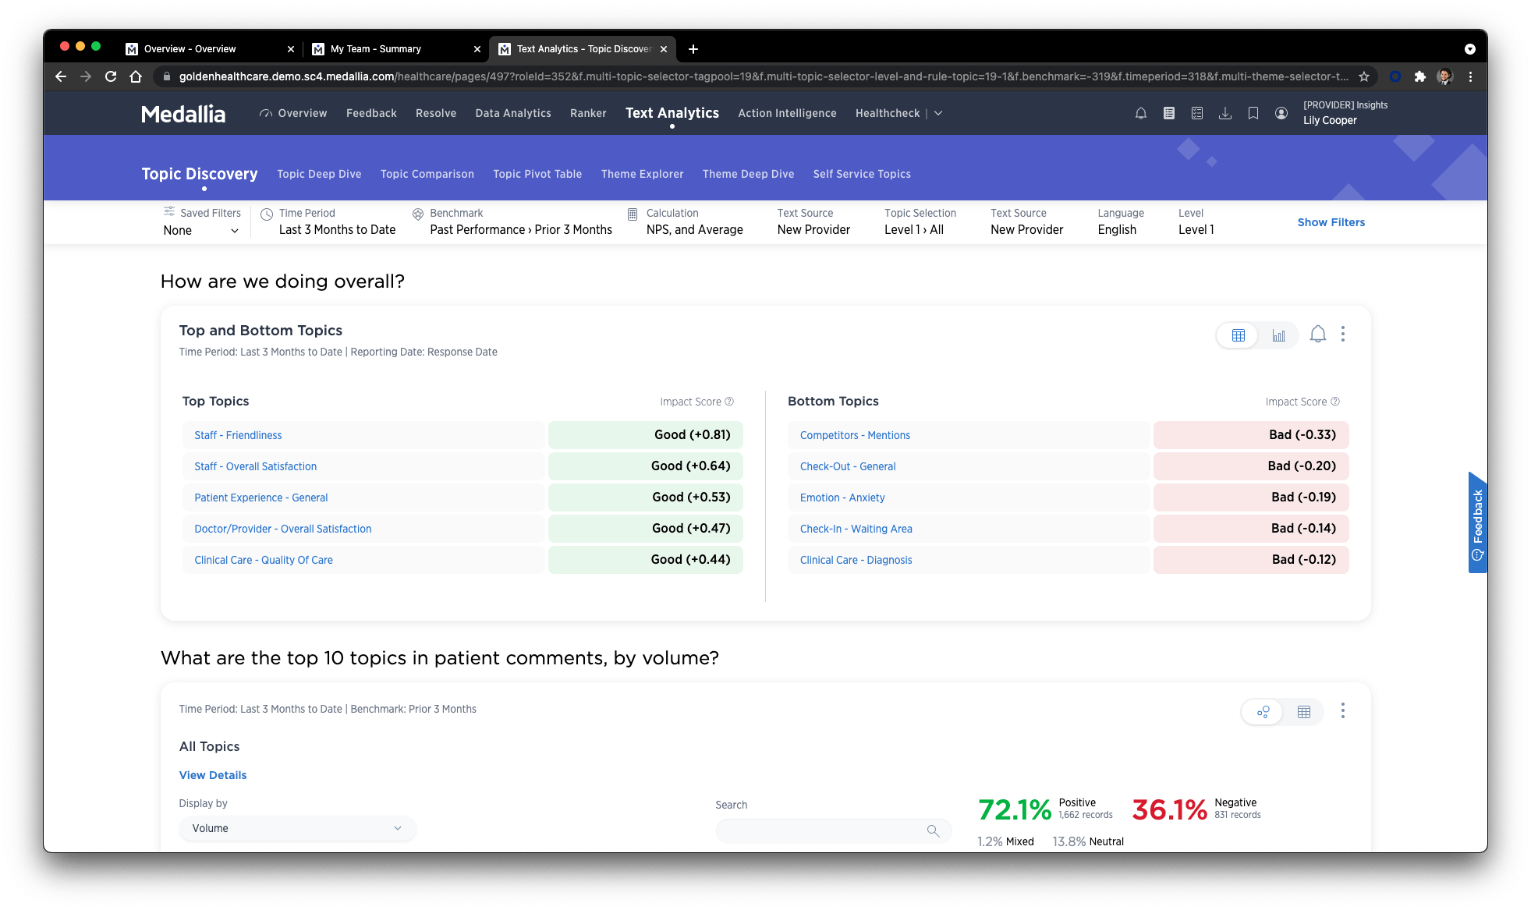Click the 72.1% Positive value
Image resolution: width=1531 pixels, height=910 pixels.
tap(1015, 810)
